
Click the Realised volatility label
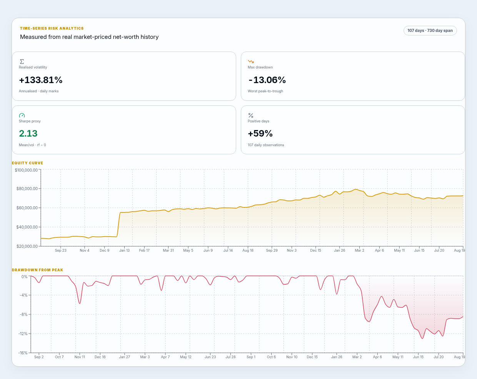pos(33,67)
